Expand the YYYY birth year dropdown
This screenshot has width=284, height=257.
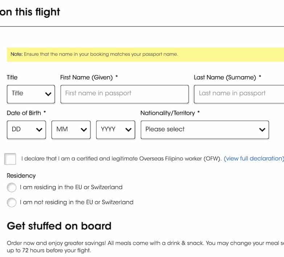point(115,129)
